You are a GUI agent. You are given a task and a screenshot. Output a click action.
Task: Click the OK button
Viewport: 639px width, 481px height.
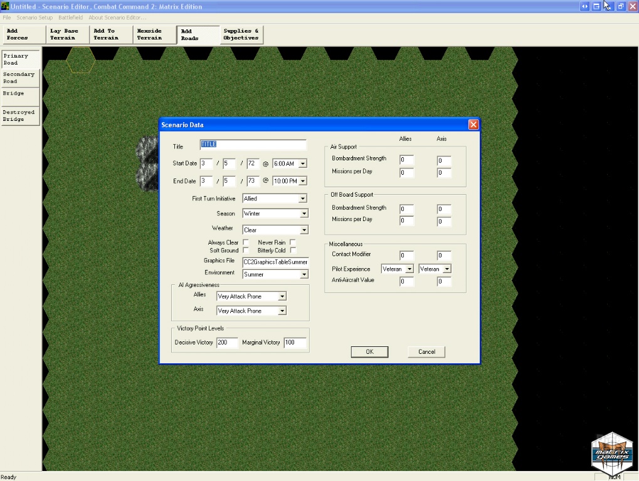pyautogui.click(x=369, y=352)
